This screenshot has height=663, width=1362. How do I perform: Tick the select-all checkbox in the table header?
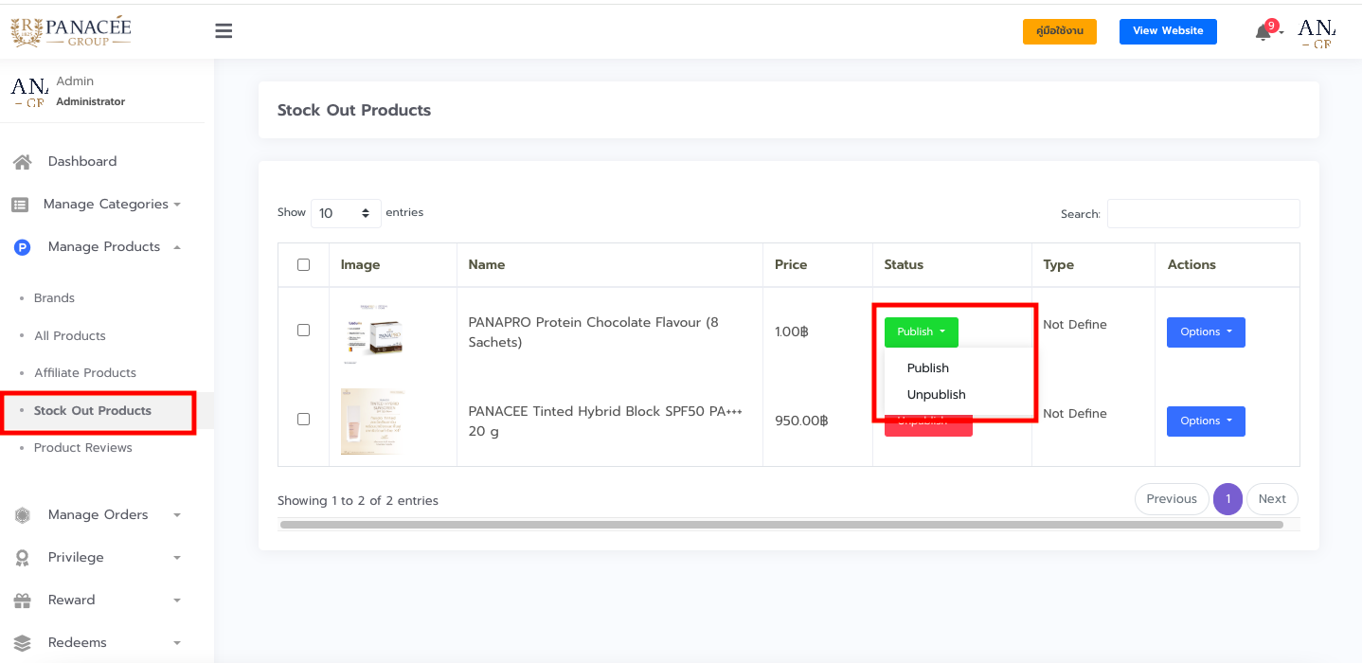(x=303, y=264)
